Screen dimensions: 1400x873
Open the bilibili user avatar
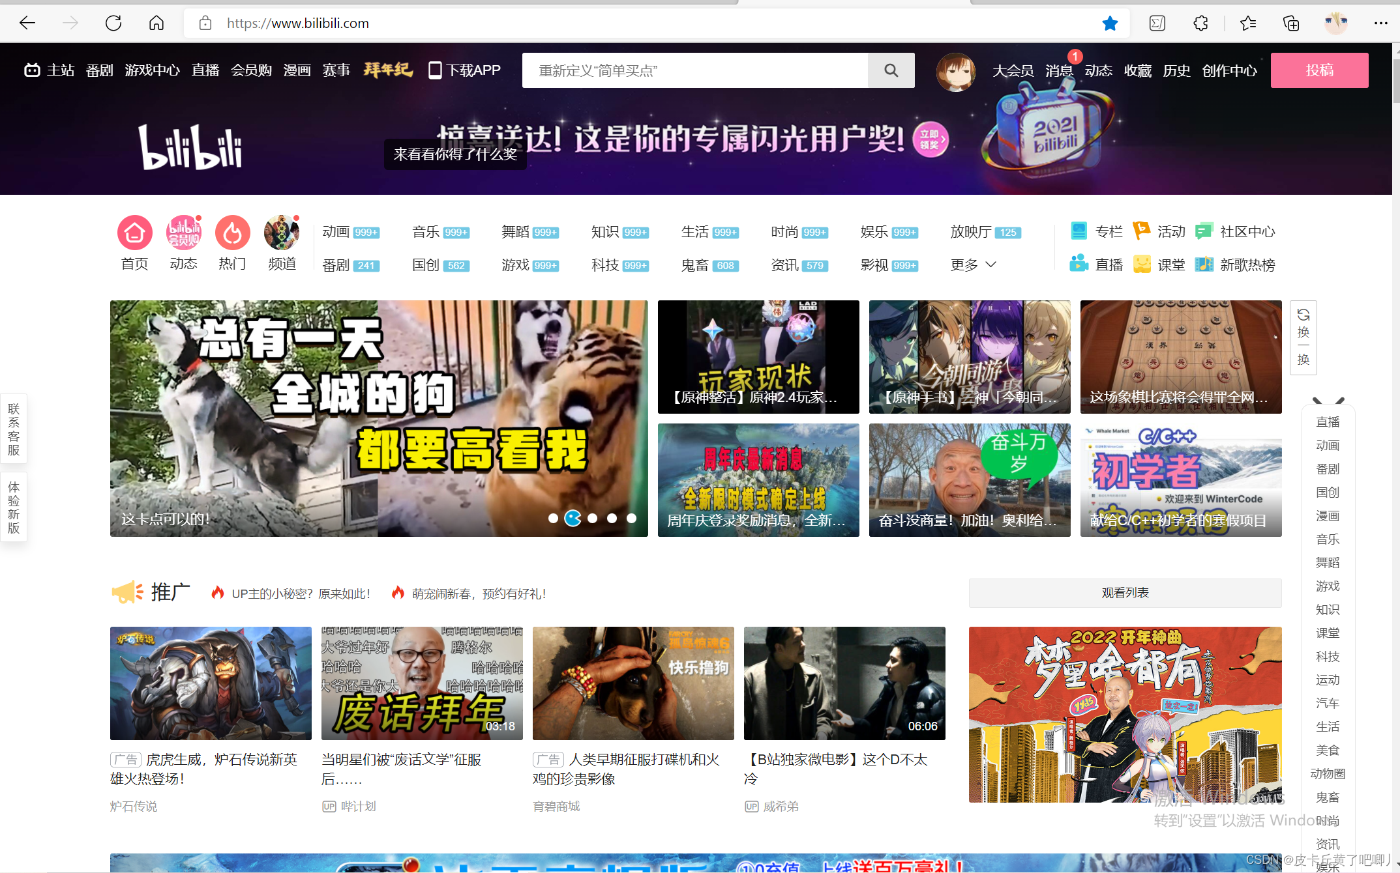coord(956,72)
